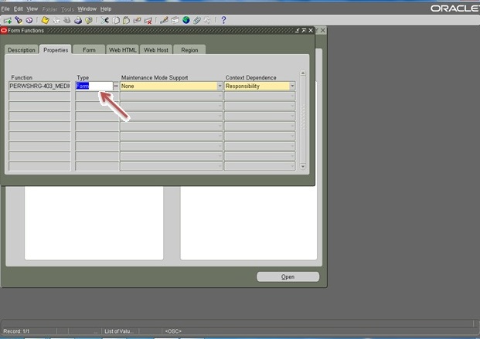Open the Window menu
The width and height of the screenshot is (480, 339).
click(87, 8)
